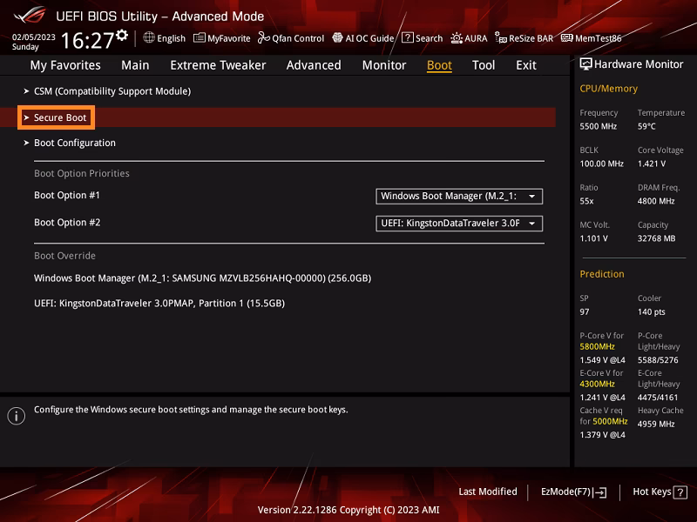This screenshot has height=522, width=697.
Task: Click the 5500 MHz frequency value
Action: point(599,126)
